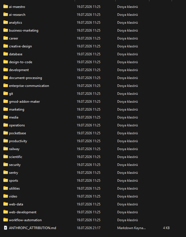The image size is (186, 237).
Task: Select the productivity folder name
Action: point(18,141)
